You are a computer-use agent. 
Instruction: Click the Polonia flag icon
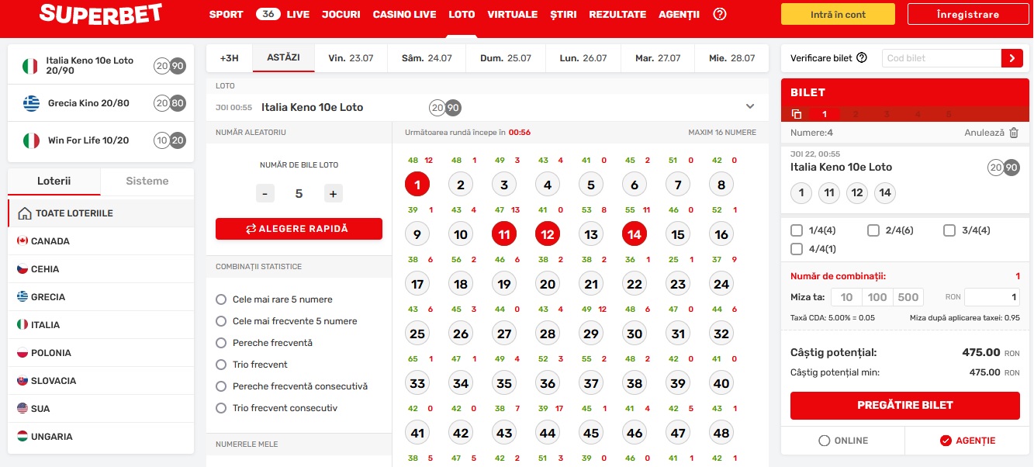[x=22, y=353]
